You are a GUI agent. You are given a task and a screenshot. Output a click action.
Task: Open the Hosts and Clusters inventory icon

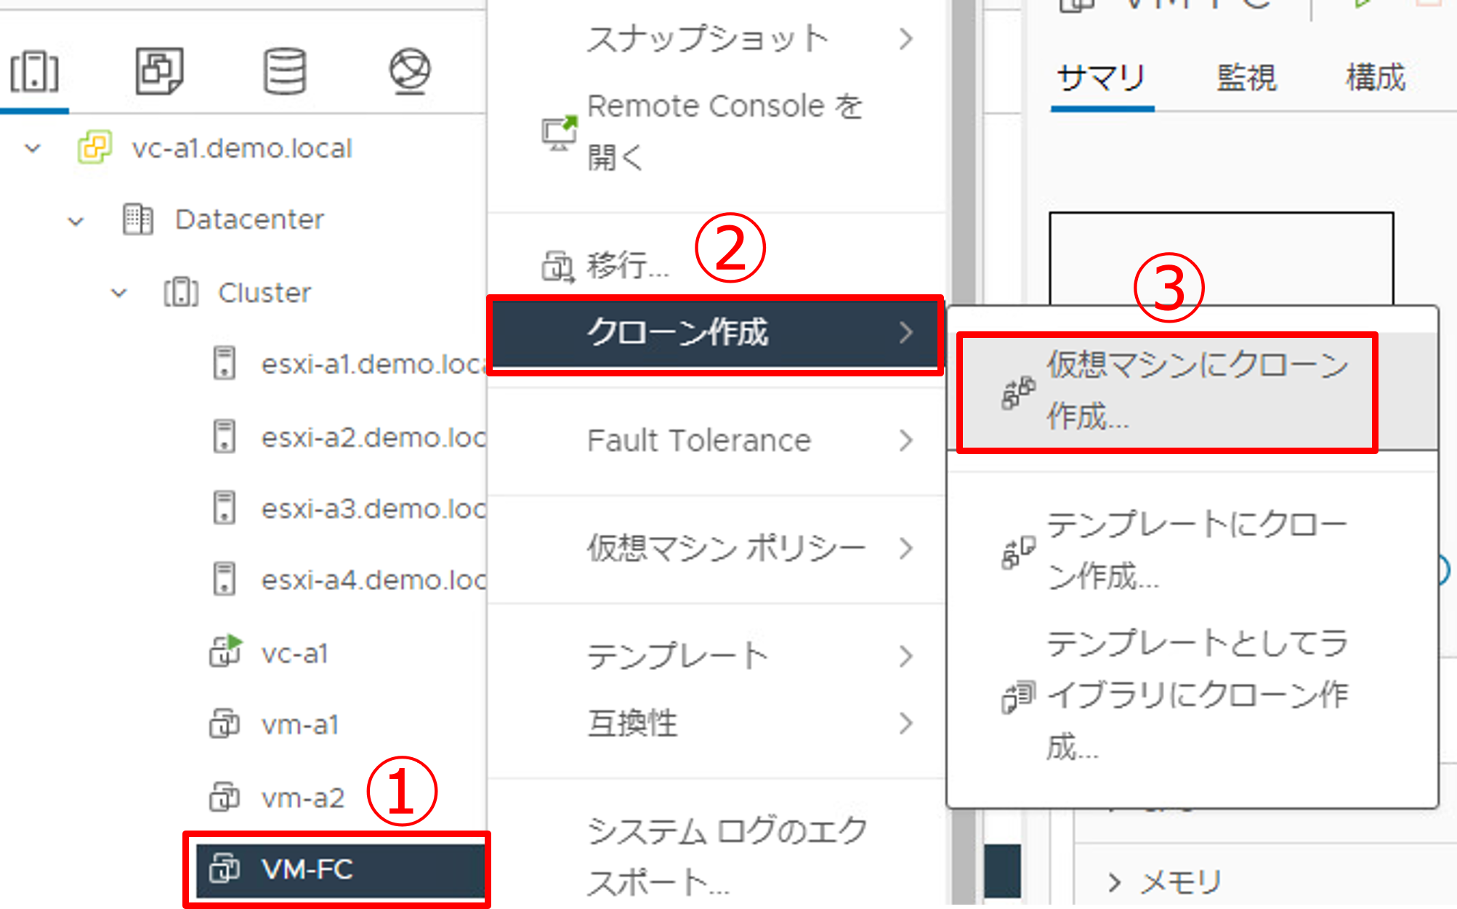click(34, 71)
